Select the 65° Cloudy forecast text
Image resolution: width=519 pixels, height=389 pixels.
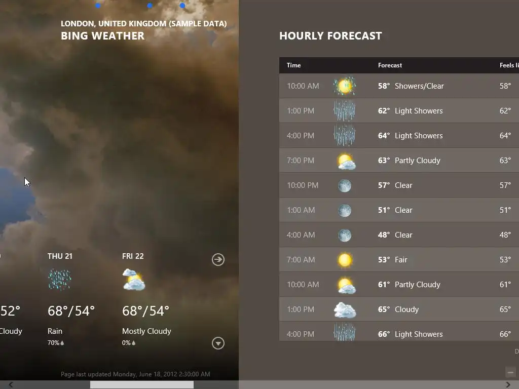(398, 309)
